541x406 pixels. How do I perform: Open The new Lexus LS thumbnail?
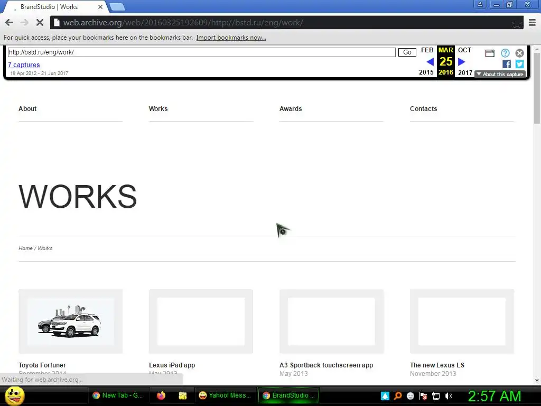click(x=462, y=321)
